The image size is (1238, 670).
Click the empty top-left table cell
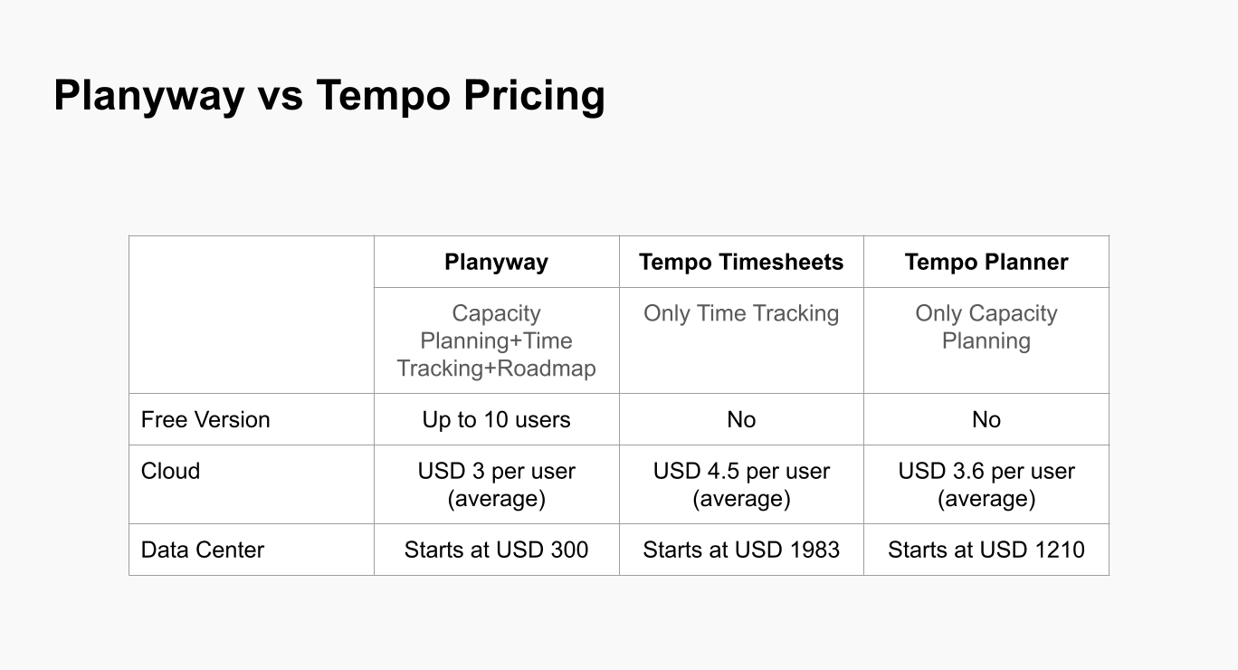tap(251, 314)
